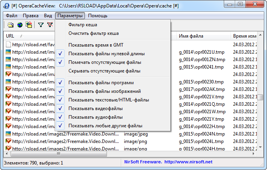
Task: Click file name g_0014\opr0021V.tmp
Action: click(x=201, y=97)
